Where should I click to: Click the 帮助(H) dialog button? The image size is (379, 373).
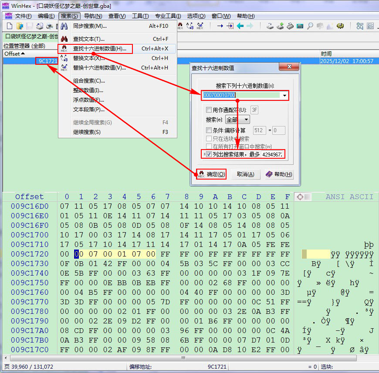point(279,174)
